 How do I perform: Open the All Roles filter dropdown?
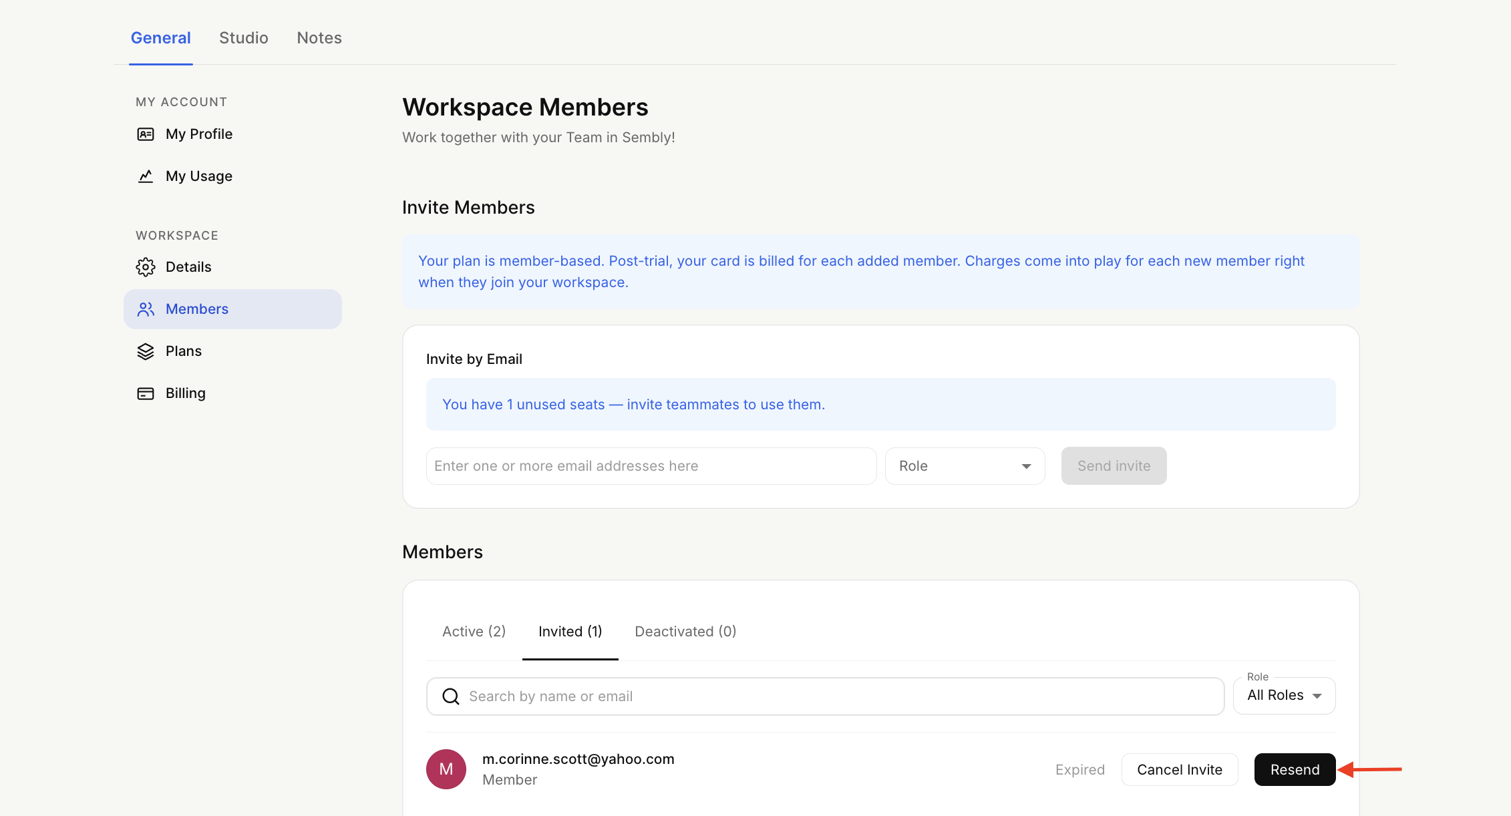pyautogui.click(x=1284, y=696)
